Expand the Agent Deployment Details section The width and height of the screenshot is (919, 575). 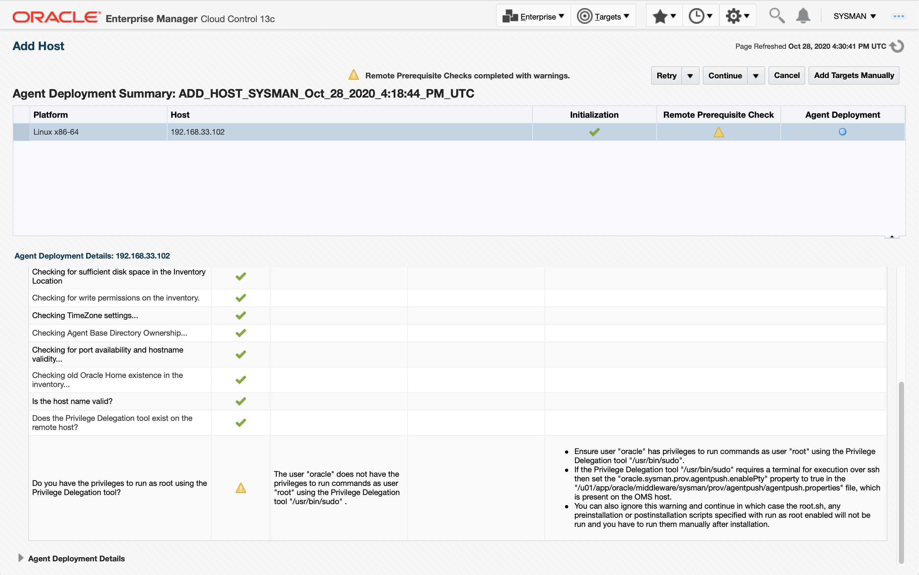pos(20,558)
